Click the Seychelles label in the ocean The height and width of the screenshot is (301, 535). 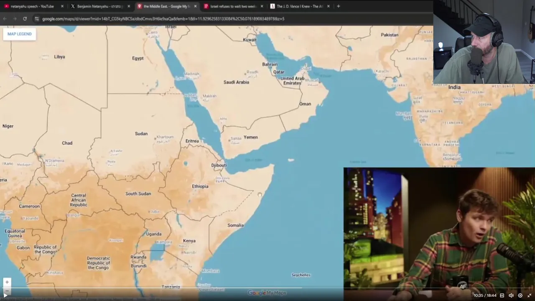[301, 275]
